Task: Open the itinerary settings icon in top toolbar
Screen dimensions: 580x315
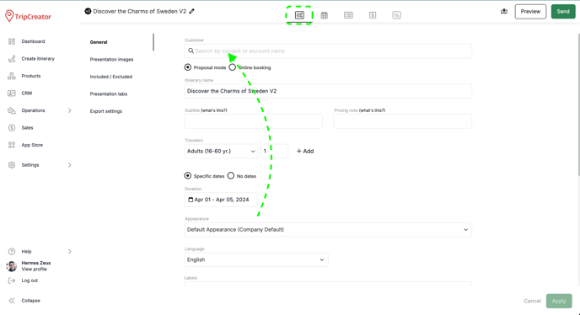Action: click(x=299, y=15)
